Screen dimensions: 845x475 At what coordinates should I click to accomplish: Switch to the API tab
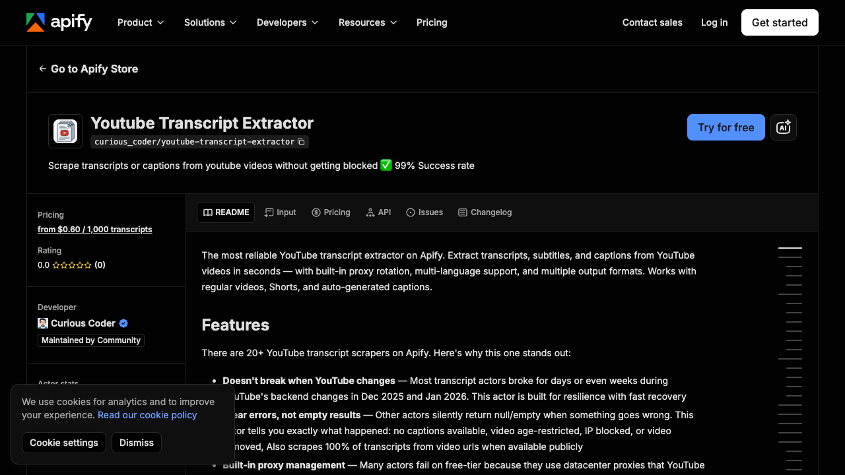click(x=379, y=212)
